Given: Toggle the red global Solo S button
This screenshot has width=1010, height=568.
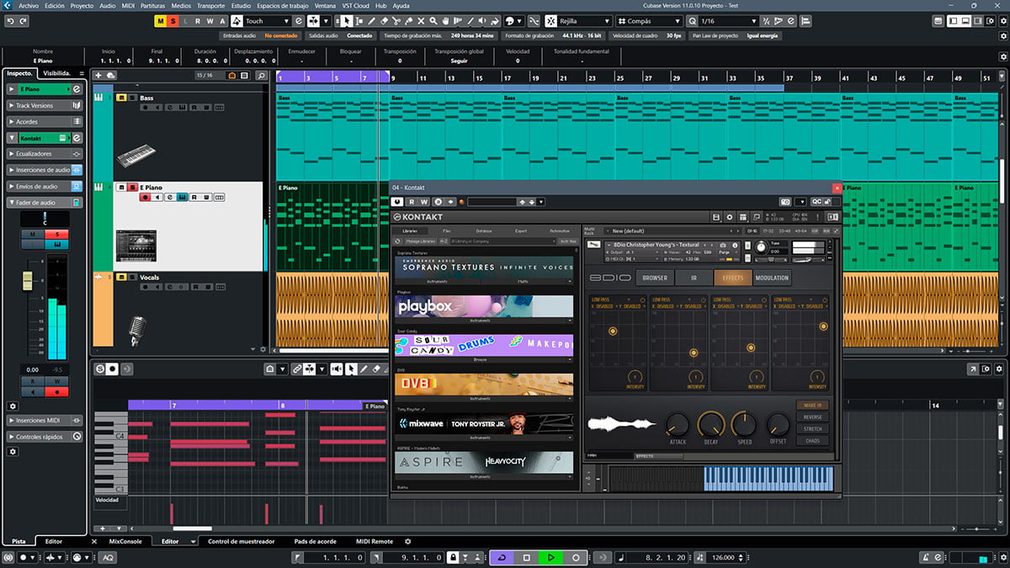Looking at the screenshot, I should (x=172, y=21).
